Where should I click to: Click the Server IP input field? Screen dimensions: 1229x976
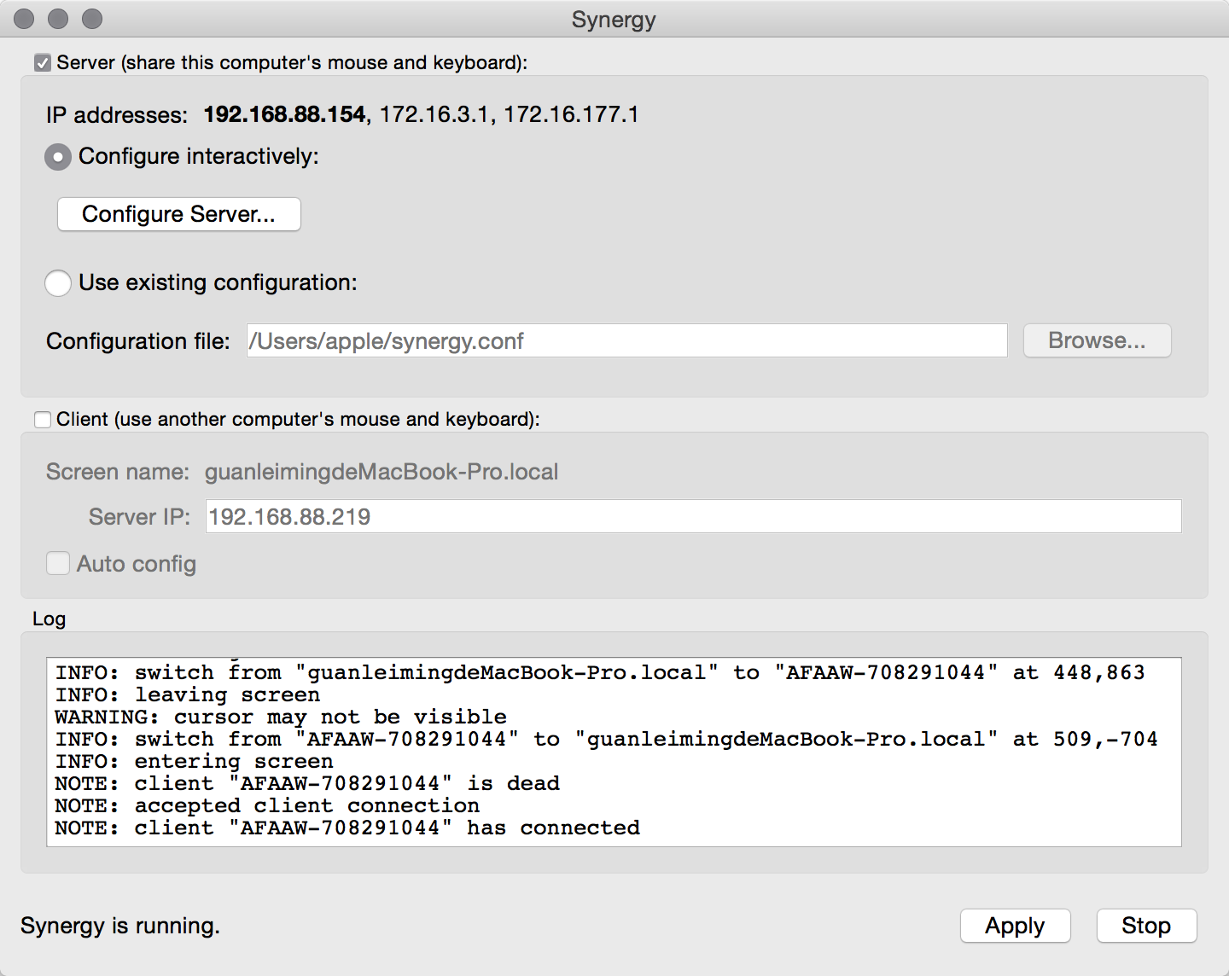click(693, 517)
